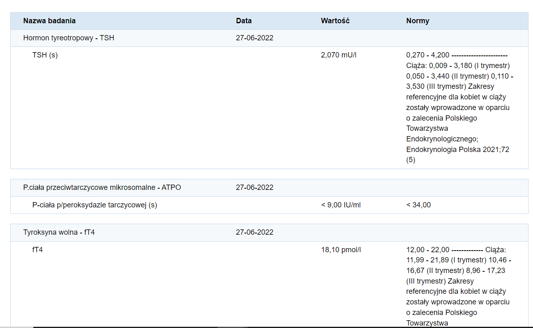Click the "Nazwa badania" column header

click(x=49, y=21)
